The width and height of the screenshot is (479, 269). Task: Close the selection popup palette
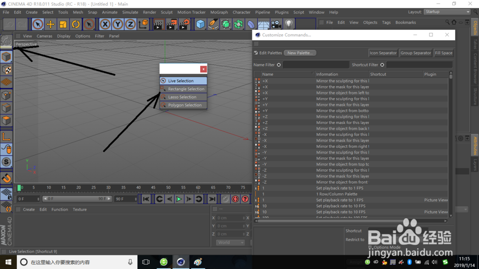click(204, 69)
